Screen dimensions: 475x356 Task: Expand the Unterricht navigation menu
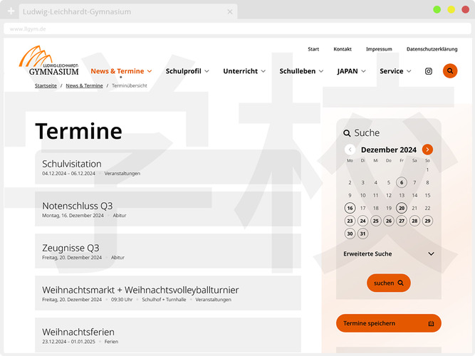(x=244, y=71)
